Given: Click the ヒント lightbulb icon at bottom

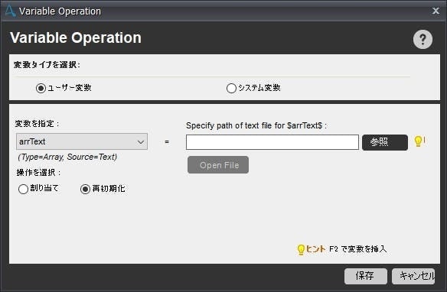Looking at the screenshot, I should click(x=301, y=250).
